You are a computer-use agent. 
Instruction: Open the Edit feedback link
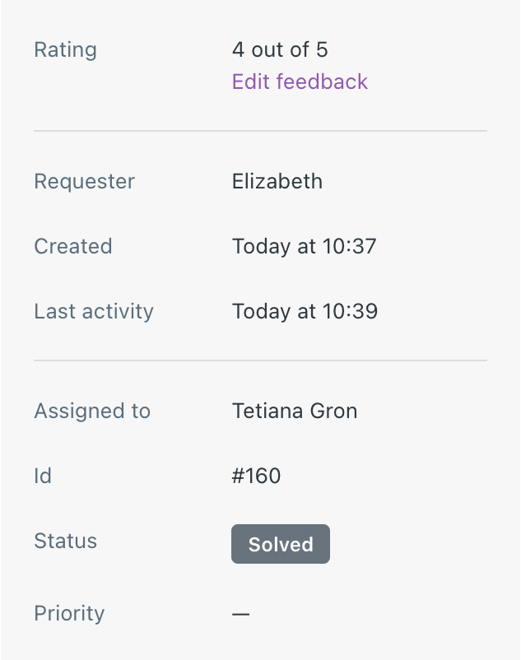click(300, 81)
